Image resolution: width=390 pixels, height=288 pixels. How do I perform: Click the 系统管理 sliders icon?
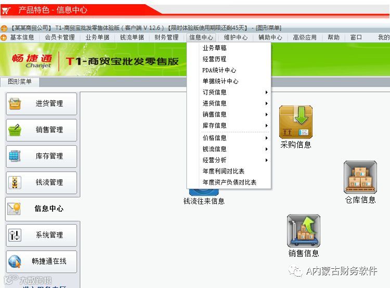tap(15, 235)
